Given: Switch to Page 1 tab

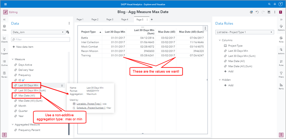Looking at the screenshot, I should [80, 19].
